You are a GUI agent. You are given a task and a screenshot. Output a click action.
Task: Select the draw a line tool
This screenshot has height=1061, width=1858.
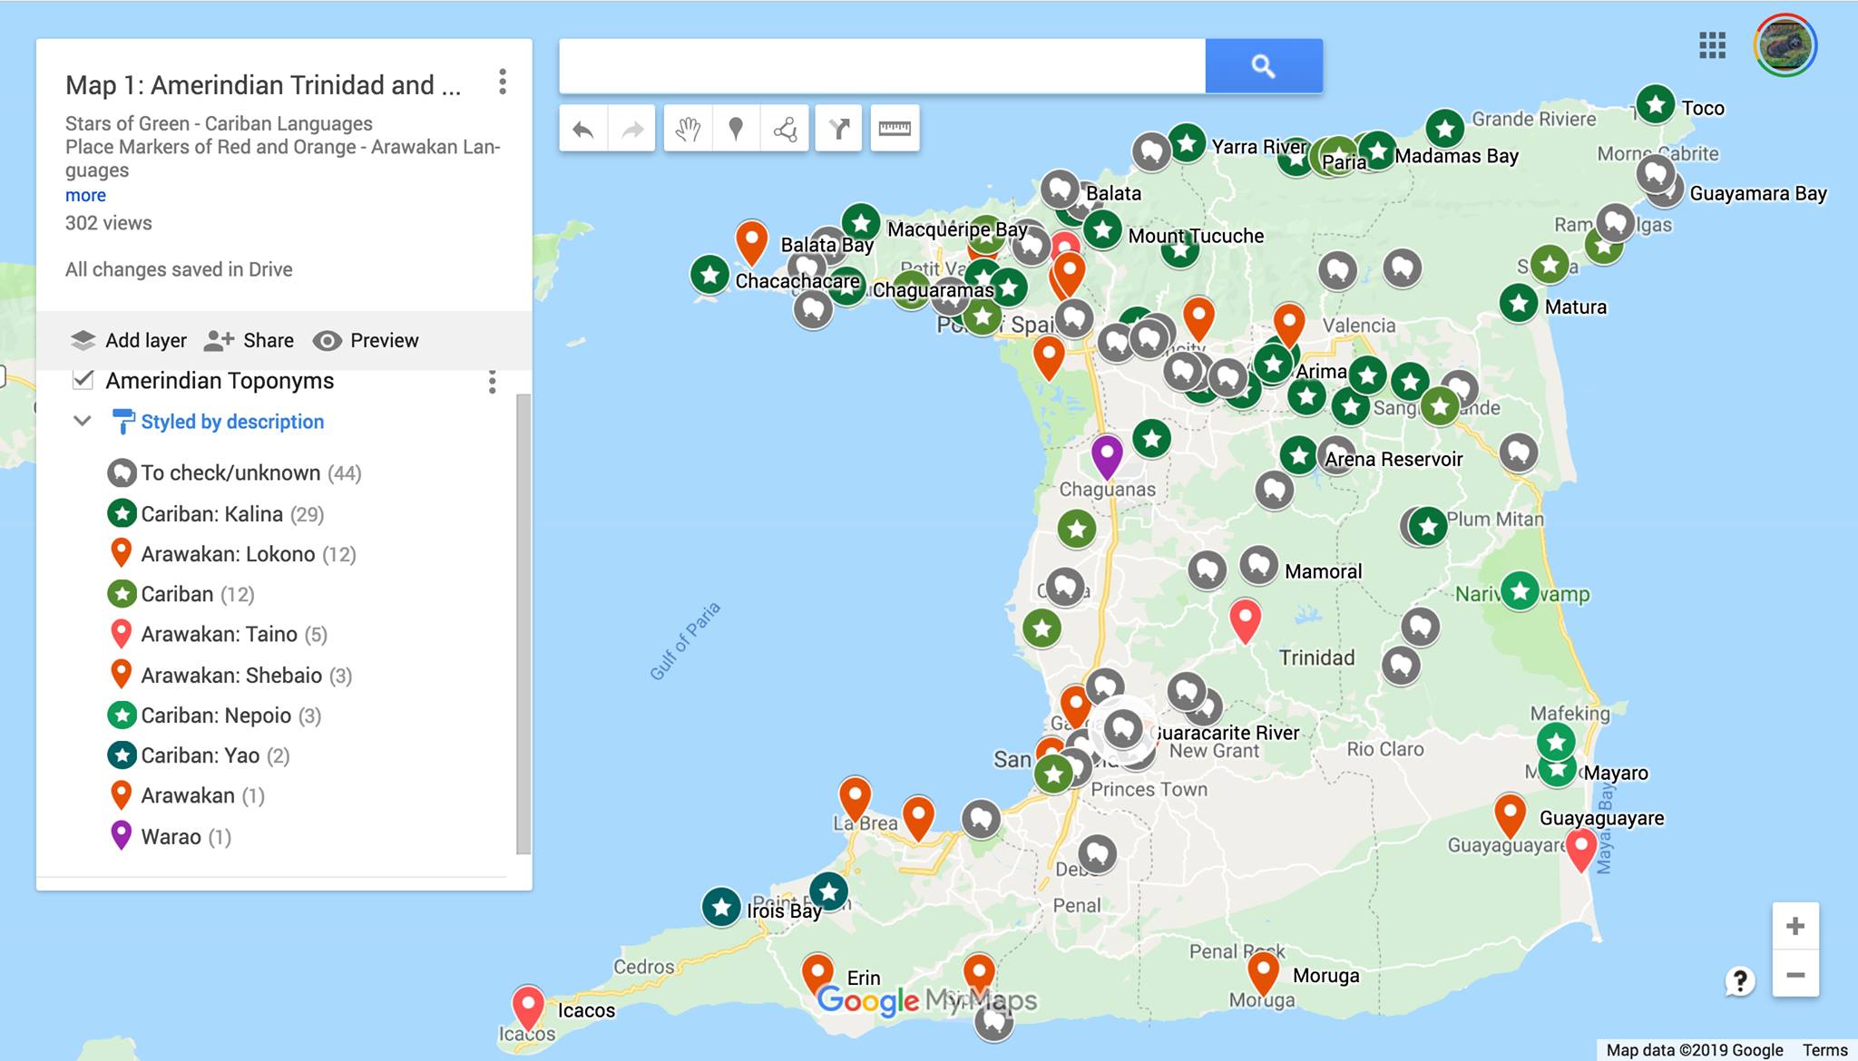(x=785, y=130)
